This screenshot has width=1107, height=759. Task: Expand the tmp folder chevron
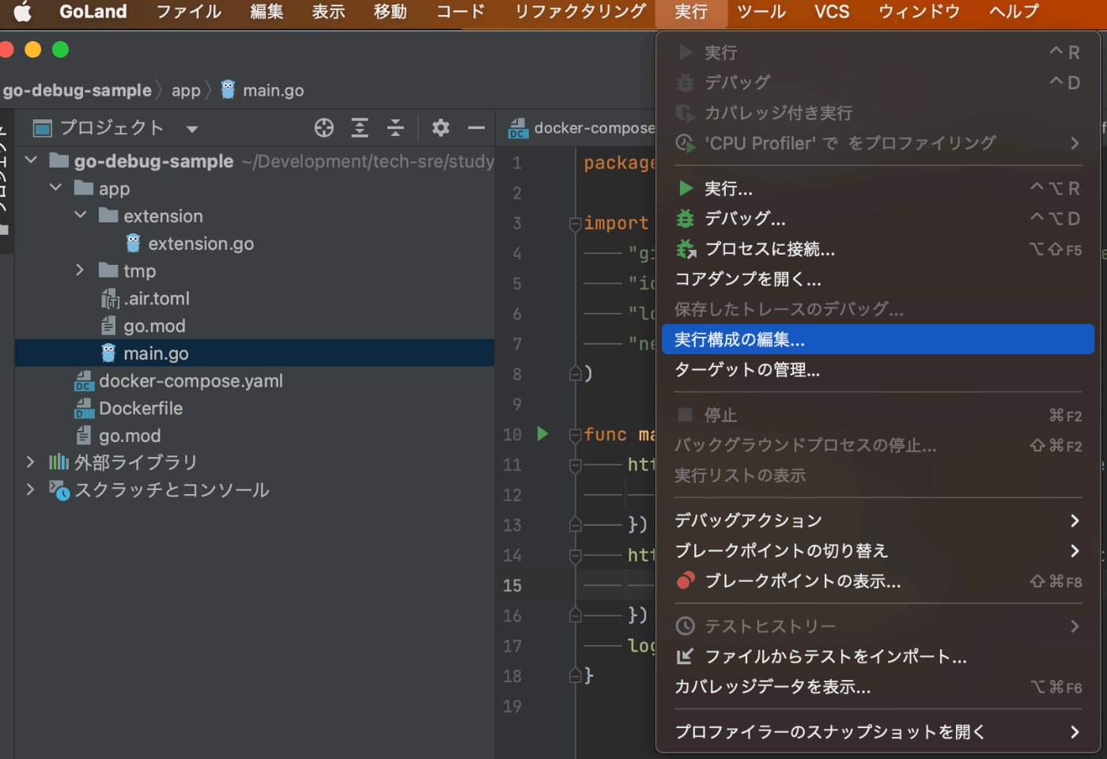pos(80,270)
